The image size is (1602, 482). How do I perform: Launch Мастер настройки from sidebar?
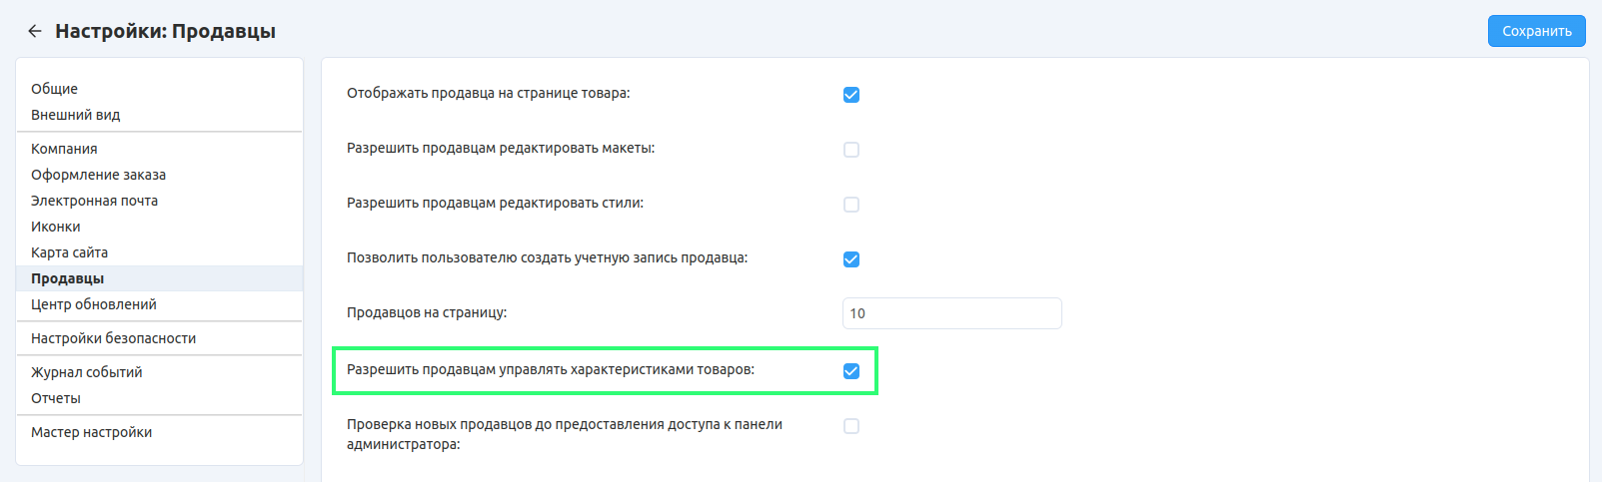pos(91,432)
